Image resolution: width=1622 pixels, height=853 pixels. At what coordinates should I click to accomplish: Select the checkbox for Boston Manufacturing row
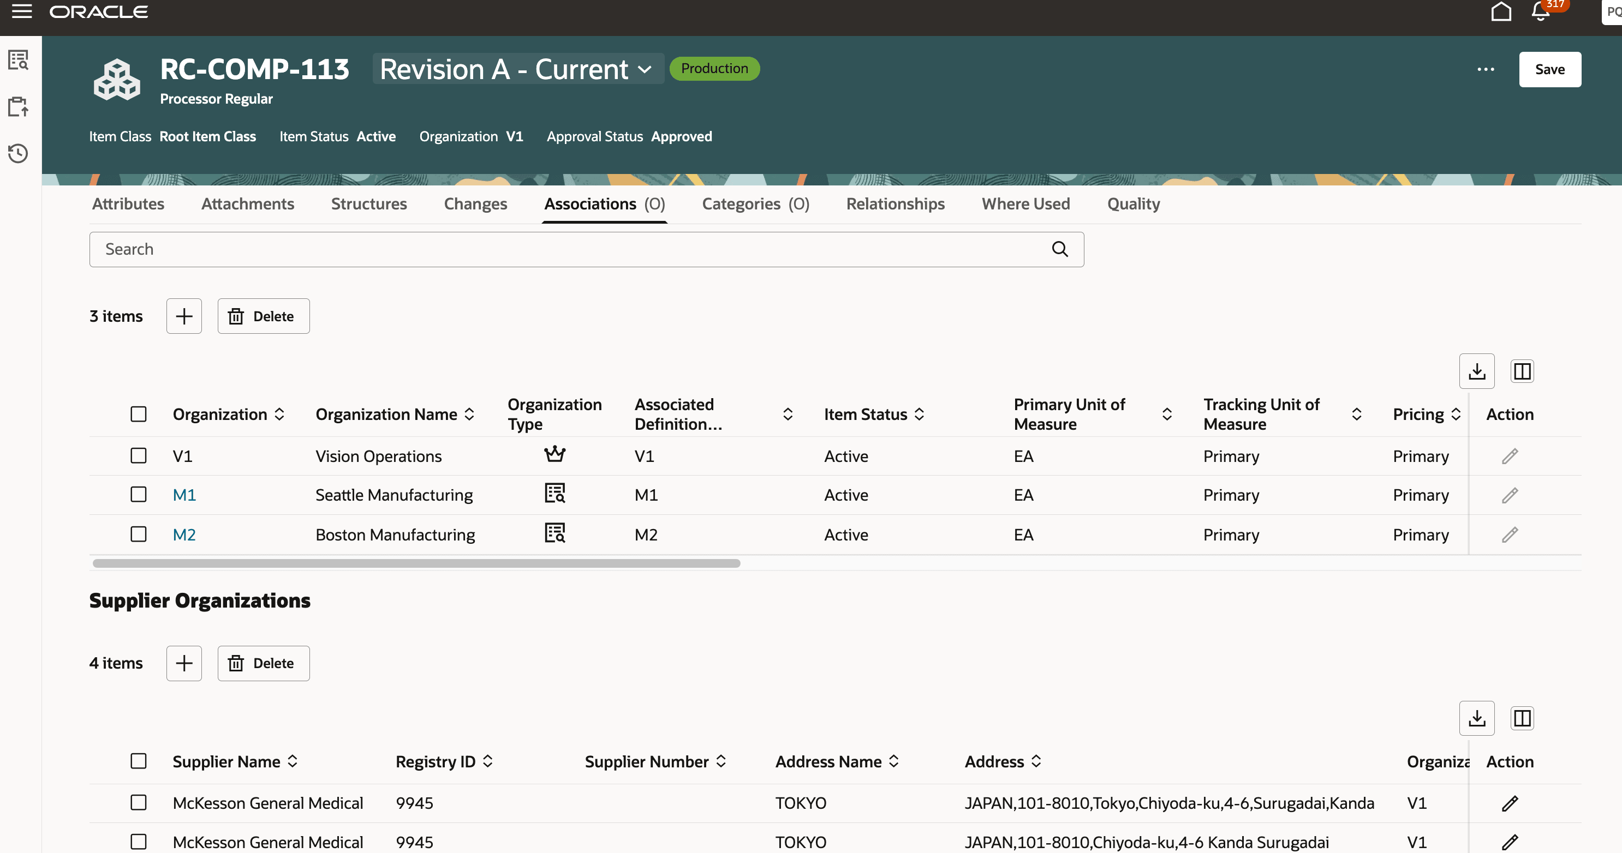pyautogui.click(x=139, y=534)
